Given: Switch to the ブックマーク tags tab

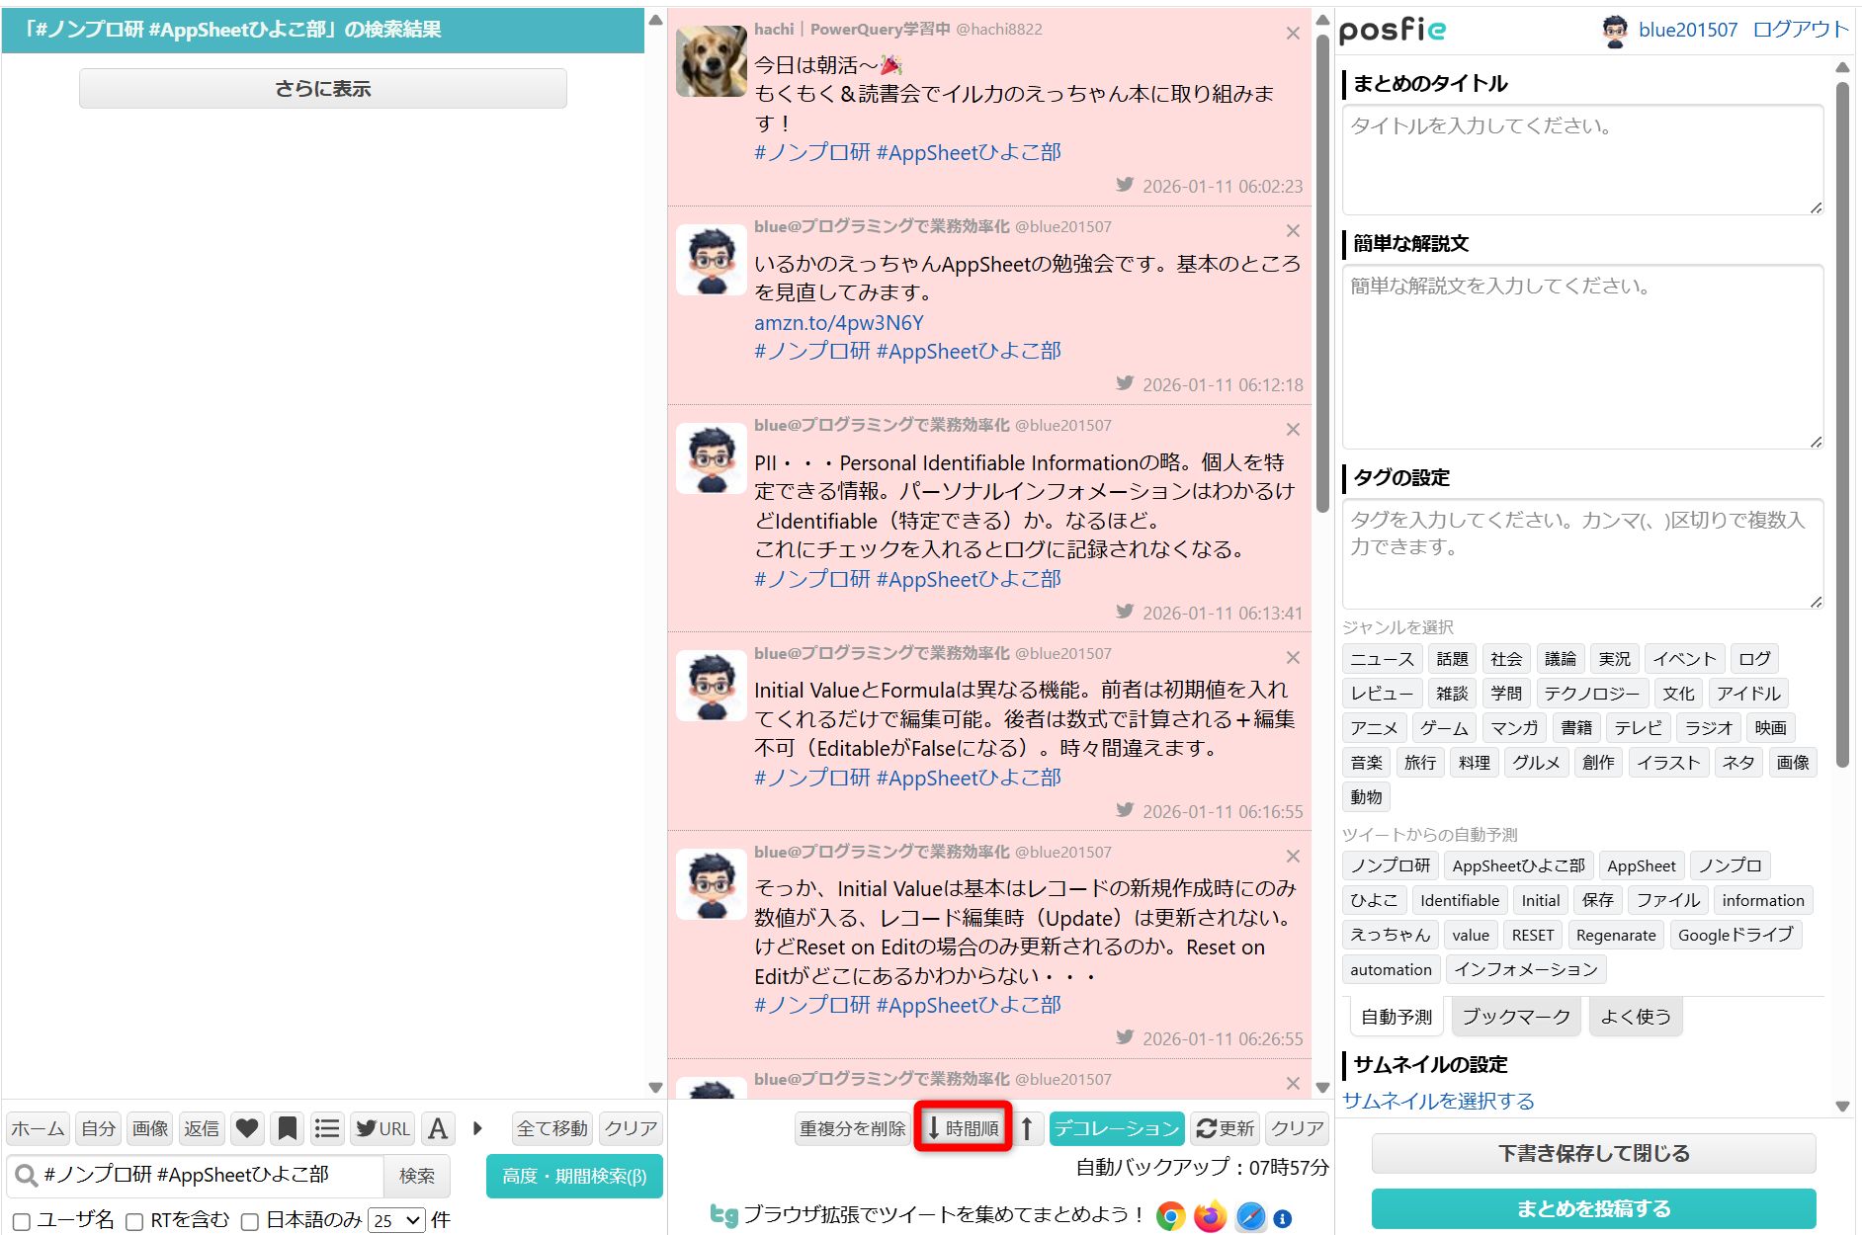Looking at the screenshot, I should tap(1516, 1017).
